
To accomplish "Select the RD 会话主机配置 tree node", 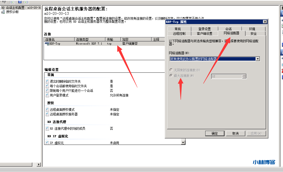I will point(21,8).
